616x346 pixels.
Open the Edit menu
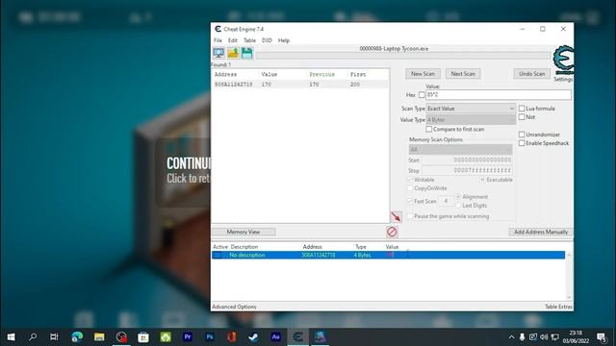233,40
